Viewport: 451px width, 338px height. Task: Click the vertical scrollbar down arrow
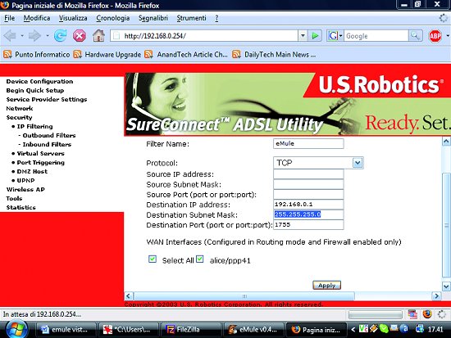[x=446, y=286]
